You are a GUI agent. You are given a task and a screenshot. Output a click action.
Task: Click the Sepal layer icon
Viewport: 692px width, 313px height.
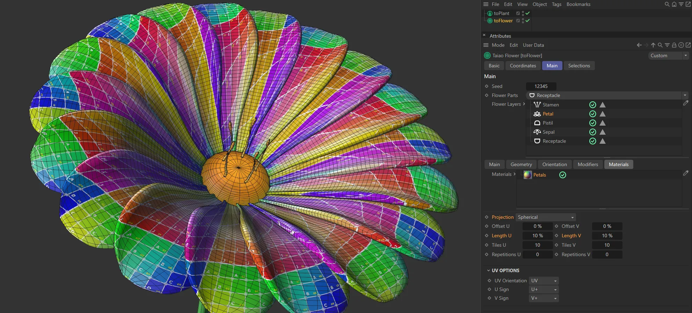point(537,132)
